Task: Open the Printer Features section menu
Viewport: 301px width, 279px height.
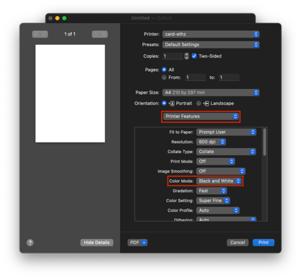Action: (201, 116)
